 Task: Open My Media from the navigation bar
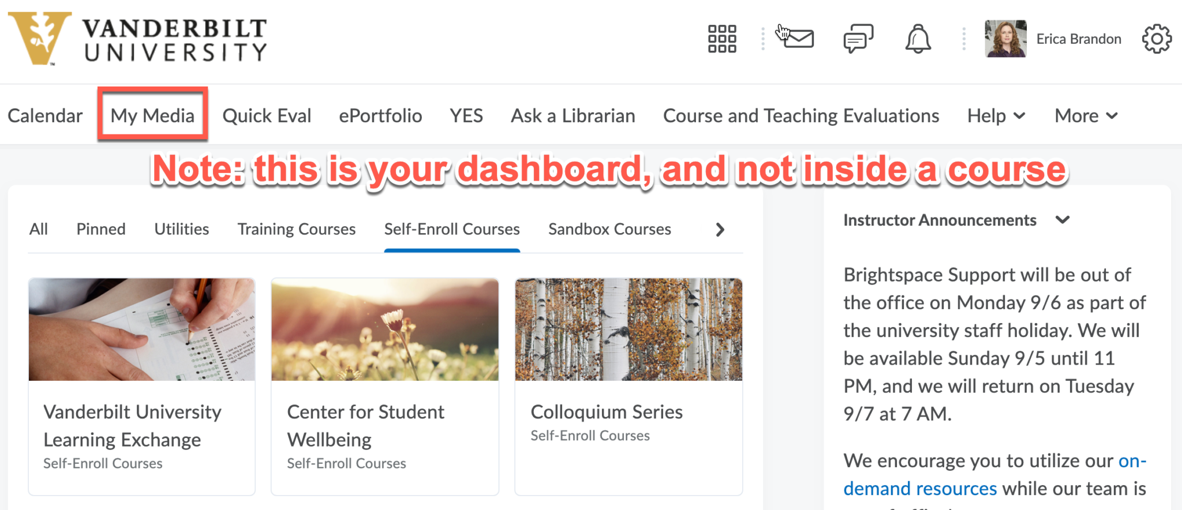pyautogui.click(x=152, y=115)
